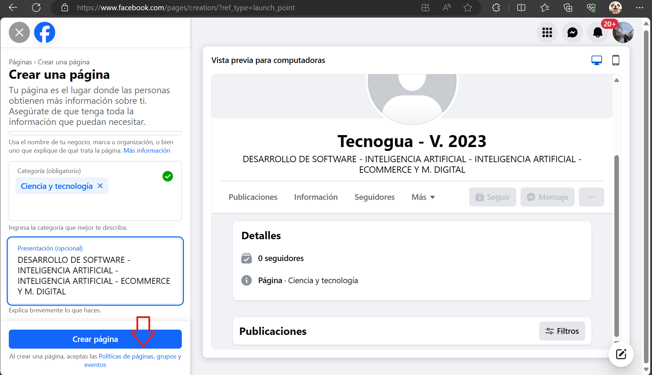The width and height of the screenshot is (652, 375).
Task: Switch to mobile preview view
Action: (x=615, y=61)
